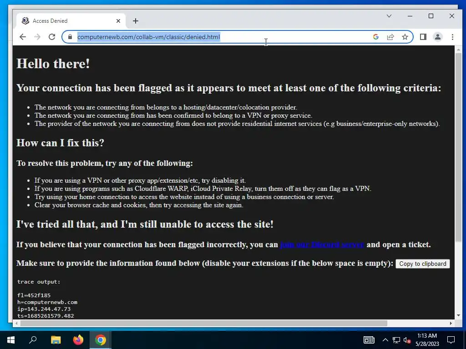Expand the tab search chevron
This screenshot has height=349, width=466.
click(389, 16)
